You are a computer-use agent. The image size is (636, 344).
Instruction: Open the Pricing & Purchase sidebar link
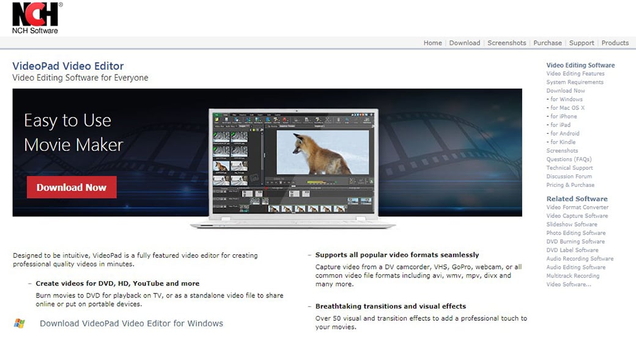[x=570, y=185]
